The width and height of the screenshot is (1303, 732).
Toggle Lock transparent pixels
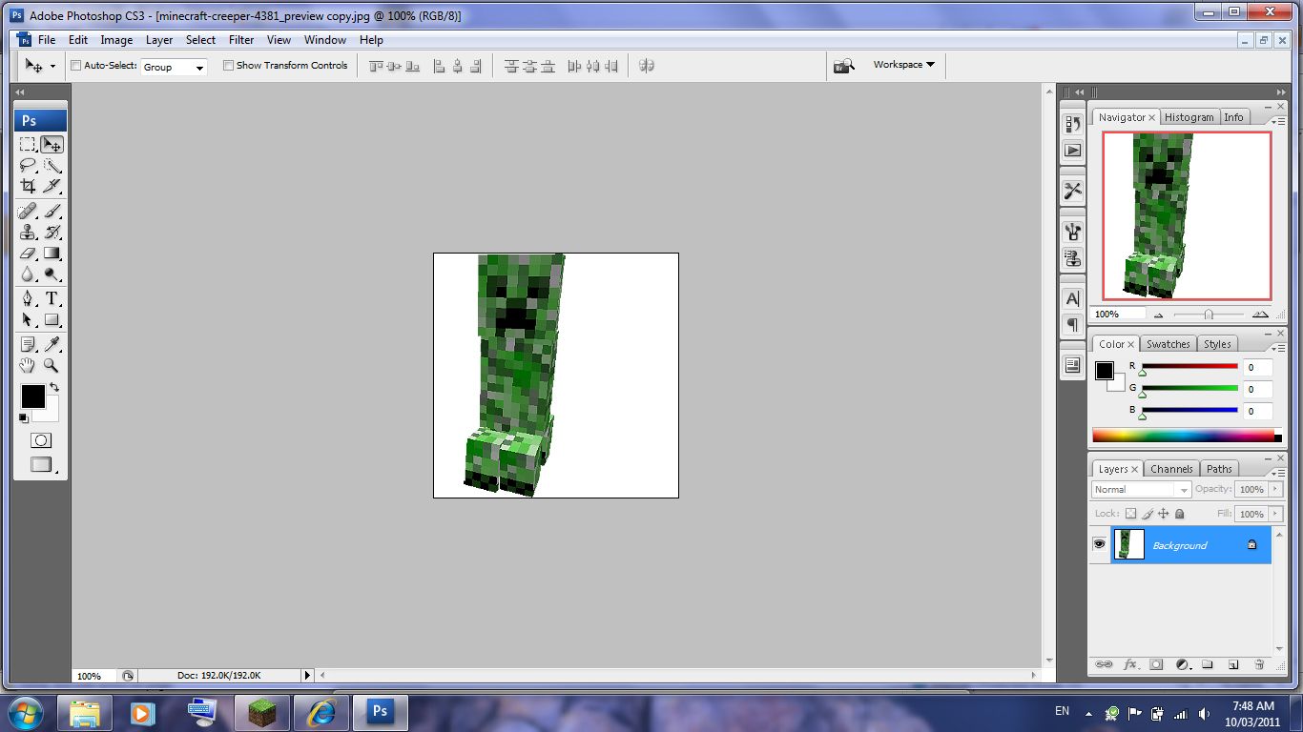[x=1131, y=514]
